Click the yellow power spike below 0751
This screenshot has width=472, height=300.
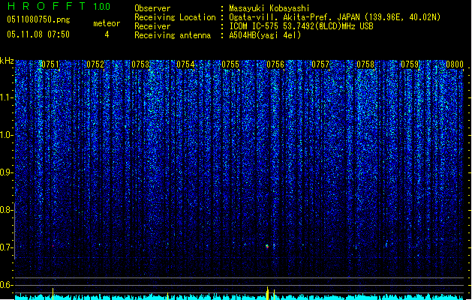tap(53, 294)
